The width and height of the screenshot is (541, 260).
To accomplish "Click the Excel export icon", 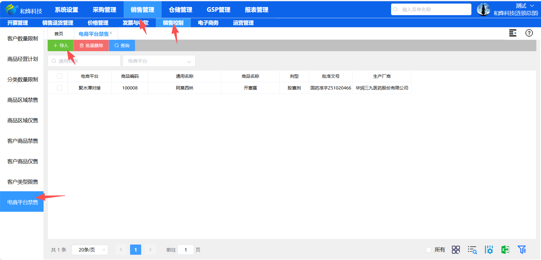I will pos(505,249).
